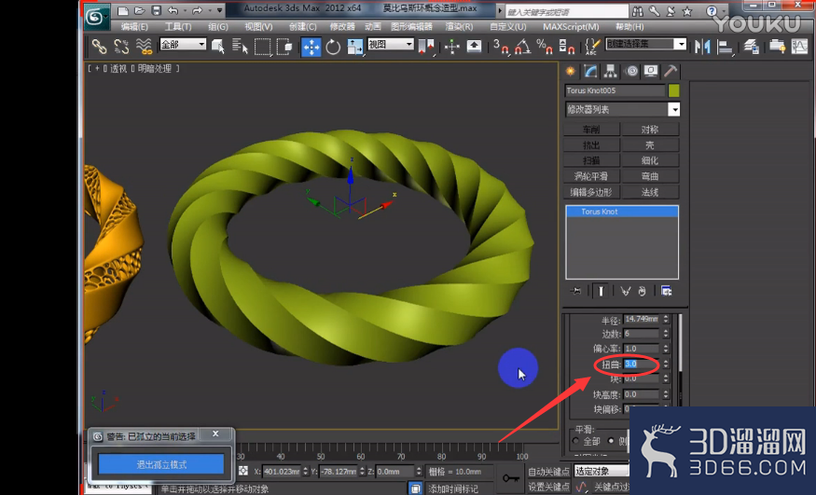The width and height of the screenshot is (816, 495).
Task: Open Create command panel tab
Action: (571, 71)
